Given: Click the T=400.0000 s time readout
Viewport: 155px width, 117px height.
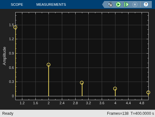Looking at the screenshot, I should click(142, 113).
